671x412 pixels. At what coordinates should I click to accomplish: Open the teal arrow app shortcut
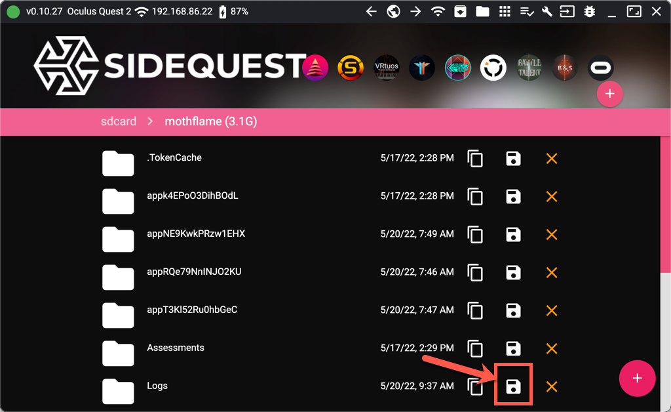(x=458, y=68)
